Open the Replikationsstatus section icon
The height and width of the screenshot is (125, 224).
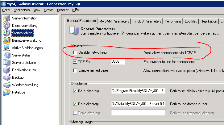[6, 70]
